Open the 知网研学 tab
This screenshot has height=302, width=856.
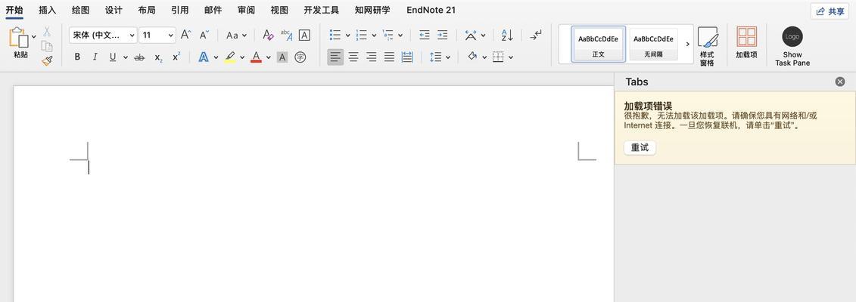pos(372,10)
